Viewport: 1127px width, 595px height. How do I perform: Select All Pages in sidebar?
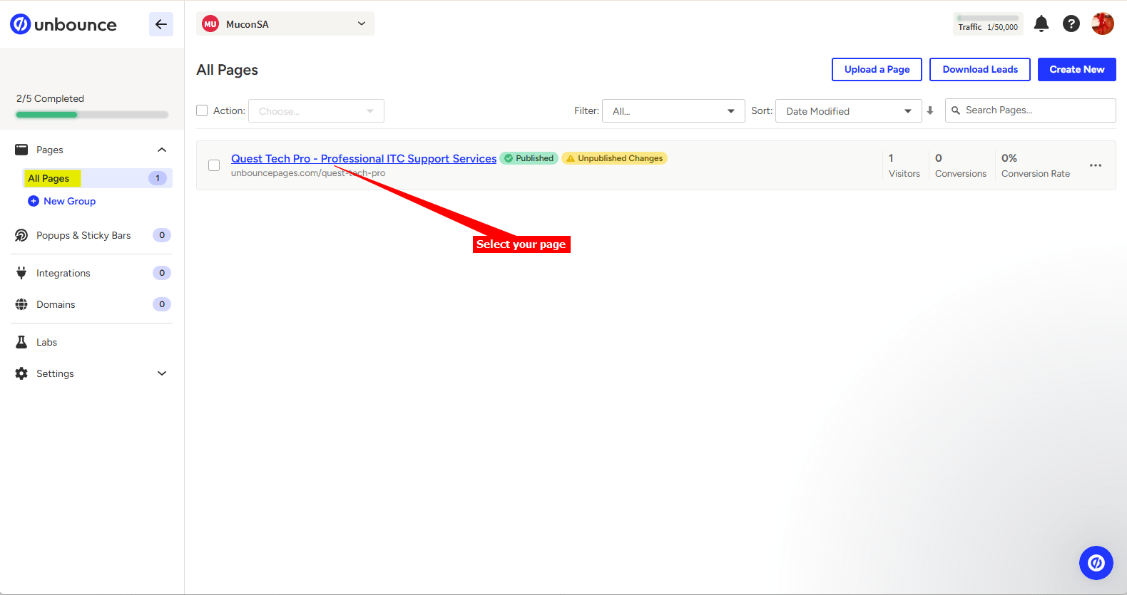coord(98,178)
